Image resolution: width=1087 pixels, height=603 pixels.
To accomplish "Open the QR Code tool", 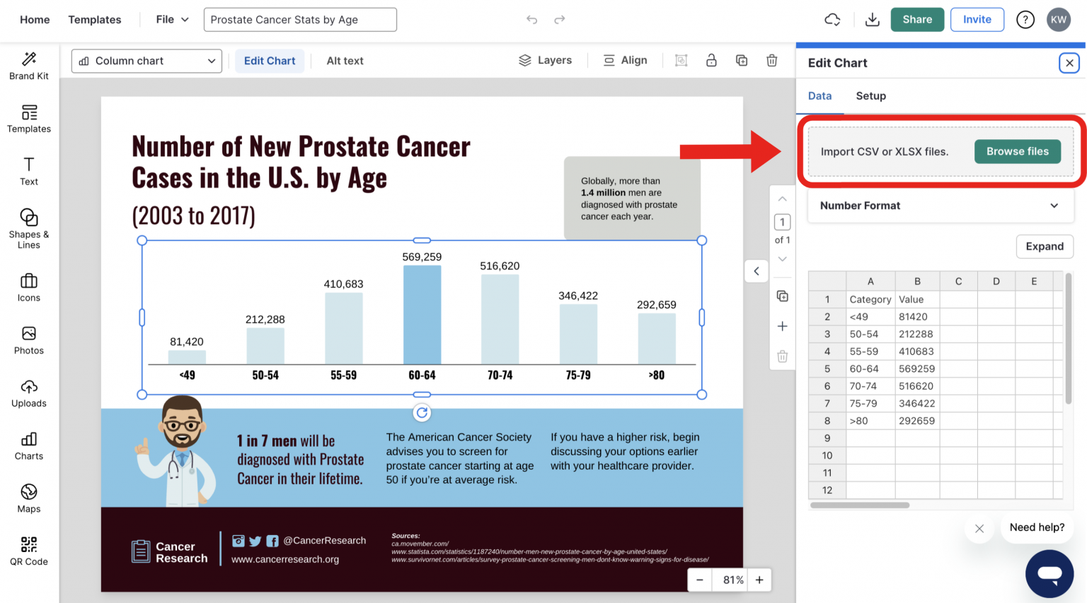I will pyautogui.click(x=29, y=551).
